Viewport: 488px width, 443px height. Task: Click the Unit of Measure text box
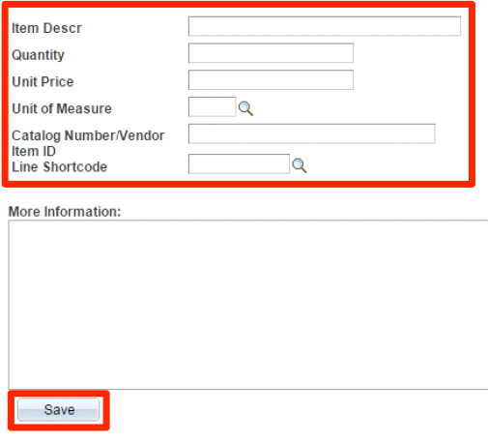(x=212, y=106)
